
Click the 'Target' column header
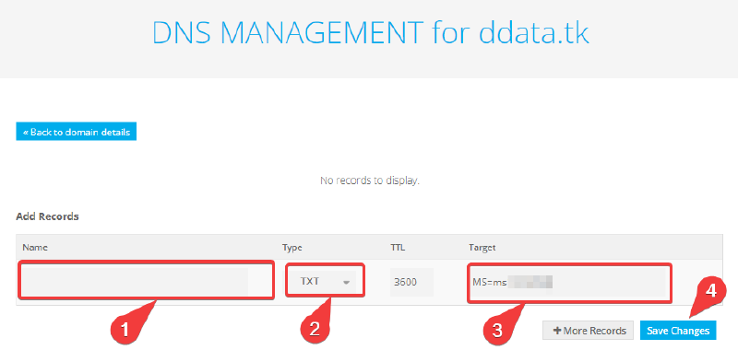482,247
